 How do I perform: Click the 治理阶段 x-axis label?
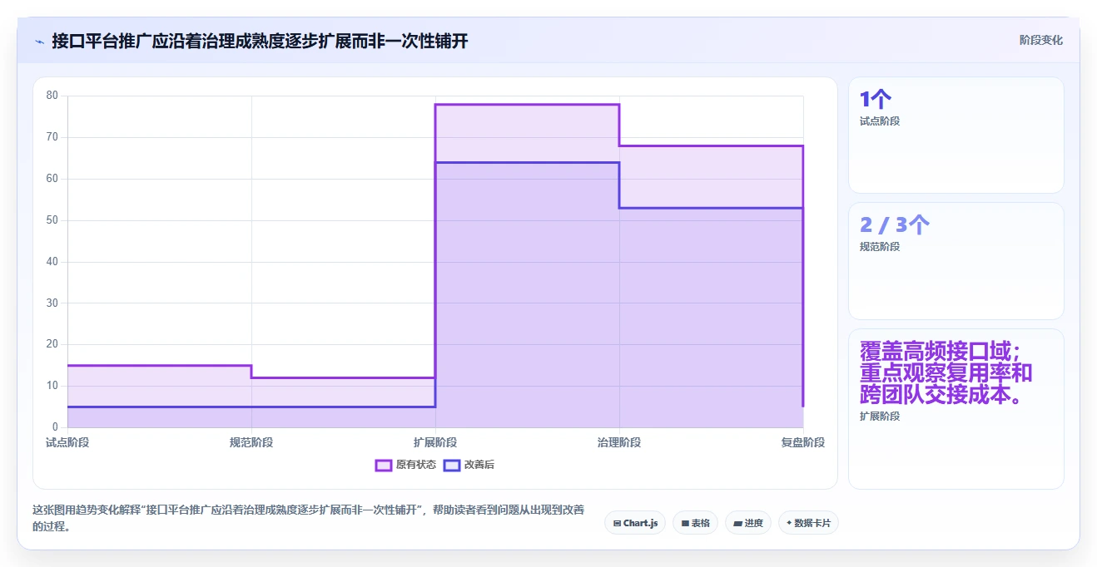pos(619,442)
